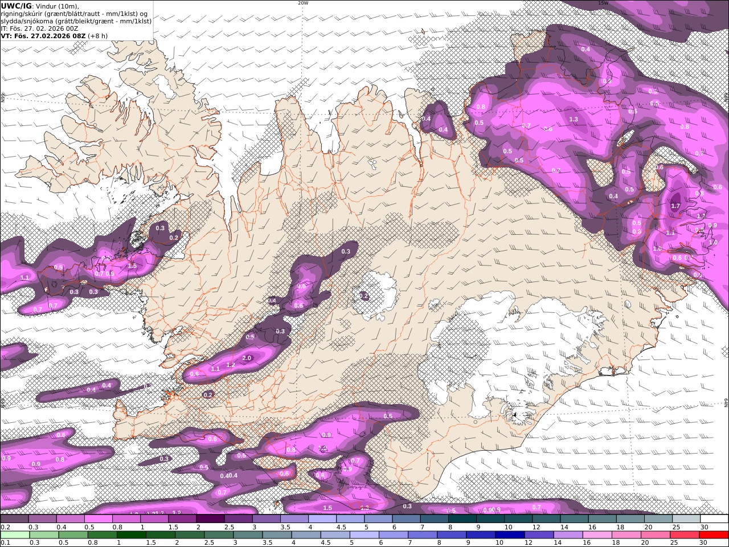Click the '0.4' label of the upper legend scale
The image size is (729, 547).
click(60, 527)
